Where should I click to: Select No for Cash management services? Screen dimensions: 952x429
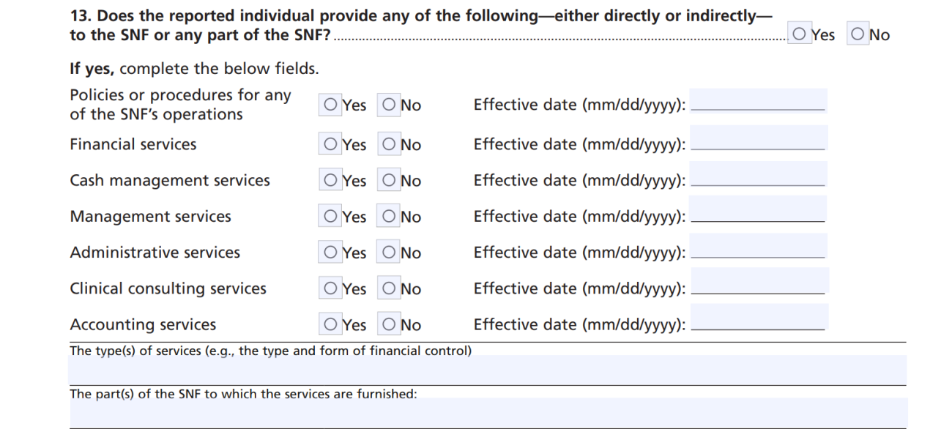click(x=389, y=179)
